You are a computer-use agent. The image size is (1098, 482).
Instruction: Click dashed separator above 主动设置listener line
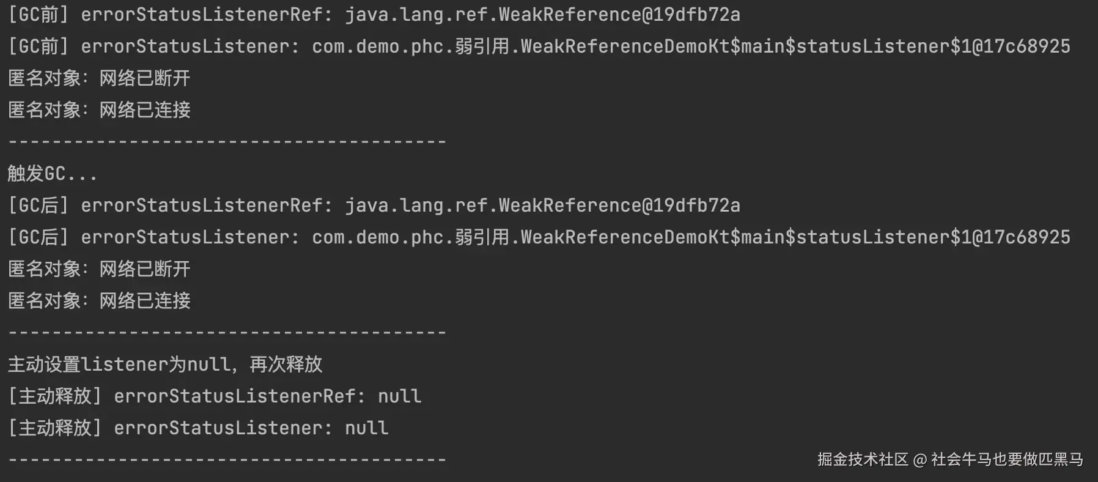tap(227, 333)
